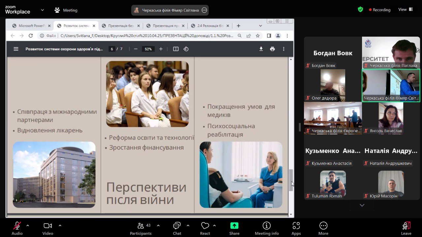
Task: Open the More options menu
Action: click(x=323, y=228)
